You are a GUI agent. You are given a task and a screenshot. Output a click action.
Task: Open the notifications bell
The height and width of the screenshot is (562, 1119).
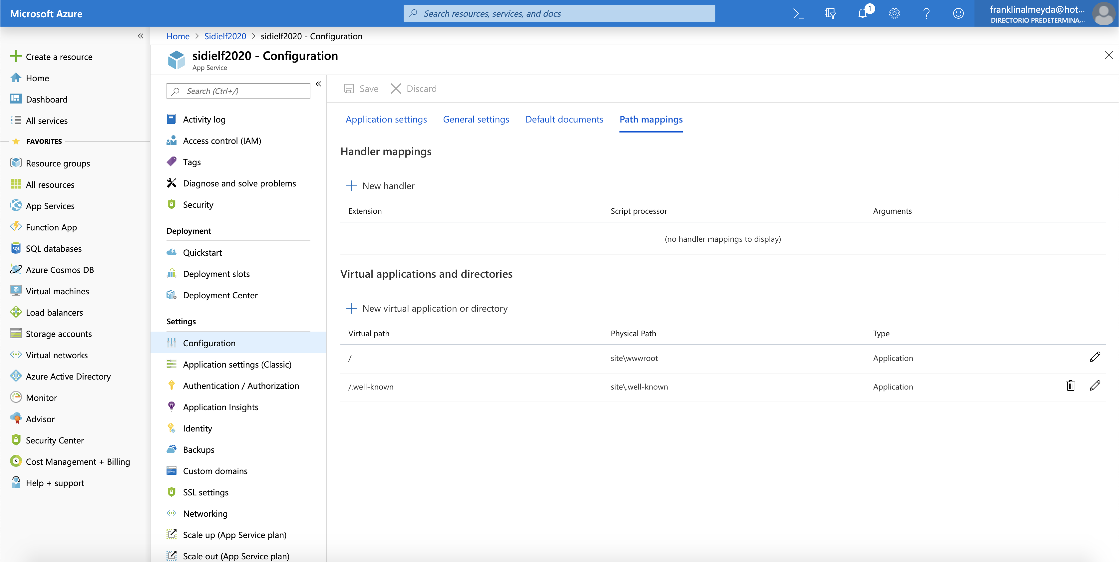point(863,13)
